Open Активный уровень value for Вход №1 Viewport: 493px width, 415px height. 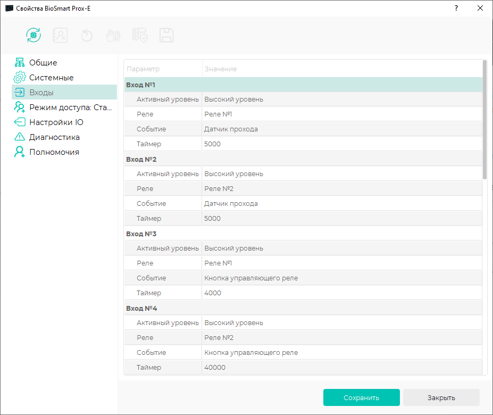[342, 99]
